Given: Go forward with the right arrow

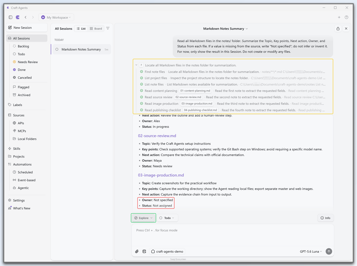Looking at the screenshot, I should pos(33,17).
